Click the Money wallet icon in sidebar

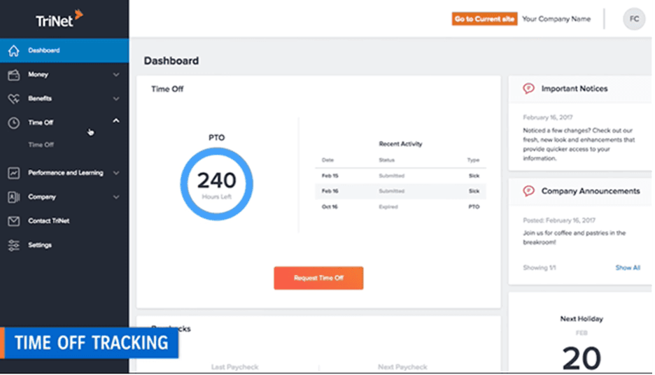(13, 75)
